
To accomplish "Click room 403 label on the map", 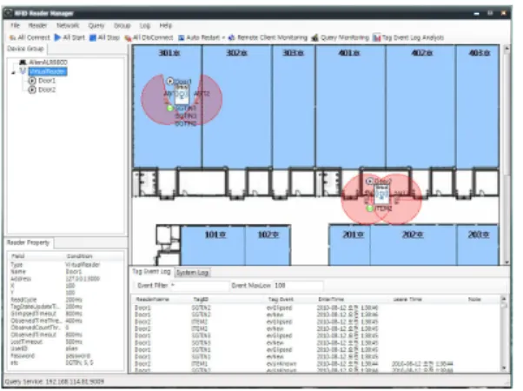I will click(480, 53).
